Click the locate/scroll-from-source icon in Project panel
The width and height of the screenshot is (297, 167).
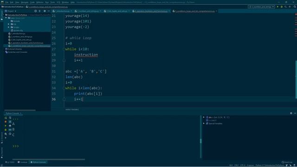click(x=35, y=11)
